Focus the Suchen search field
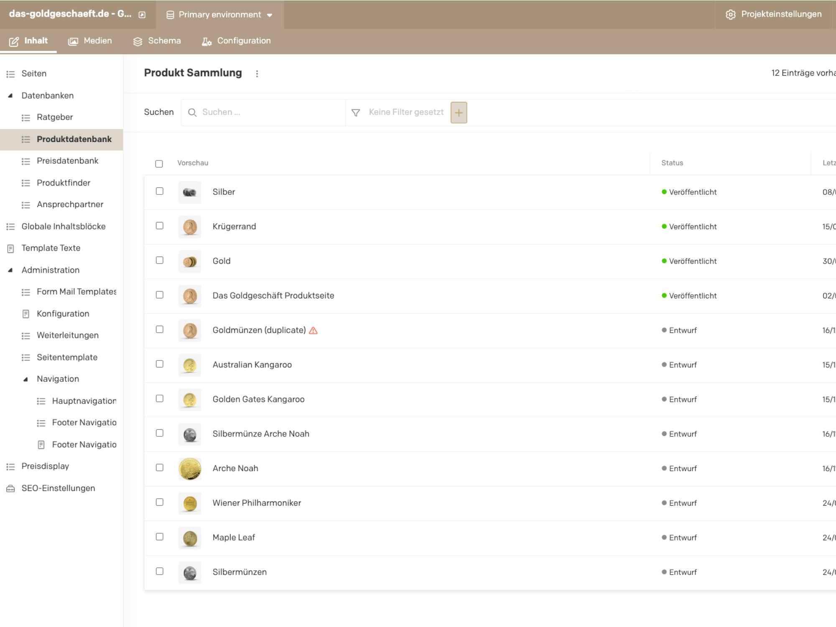The image size is (836, 627). (263, 112)
